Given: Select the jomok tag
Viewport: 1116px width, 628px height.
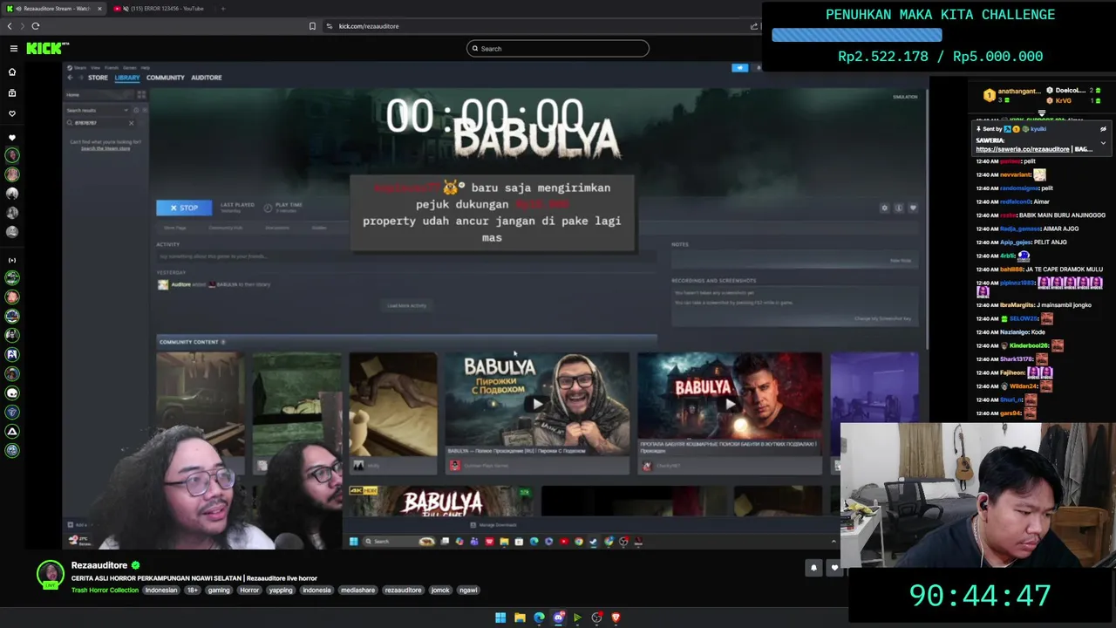Looking at the screenshot, I should pos(440,590).
